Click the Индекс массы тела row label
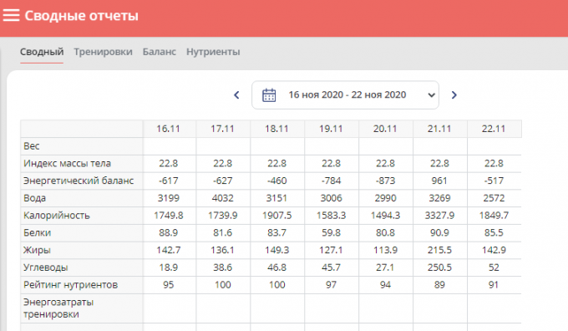This screenshot has width=568, height=331. point(67,164)
